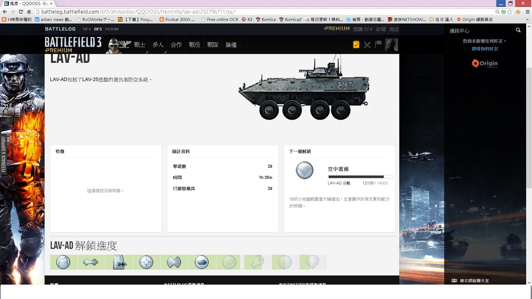
Task: Click the FEEDBACK & SUPPORT side tab
Action: click(4, 154)
